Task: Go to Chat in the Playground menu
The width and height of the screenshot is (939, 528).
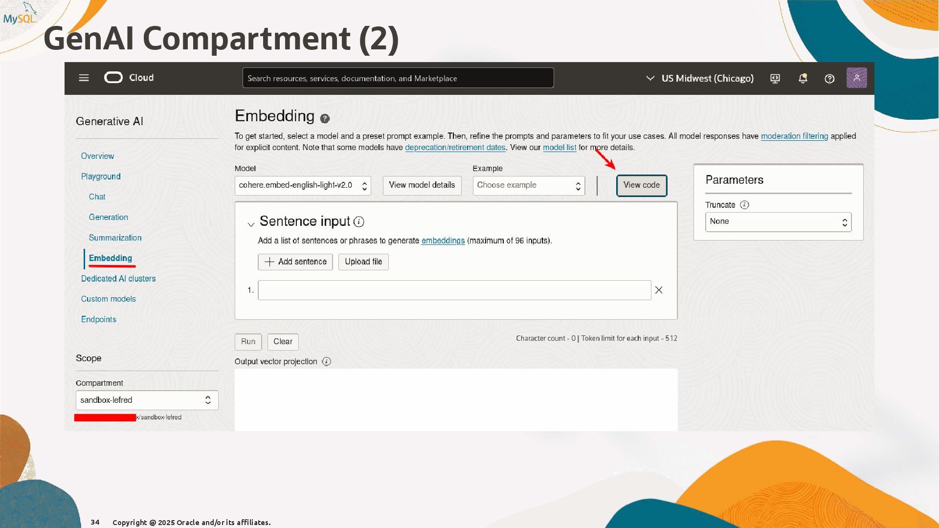Action: click(97, 197)
